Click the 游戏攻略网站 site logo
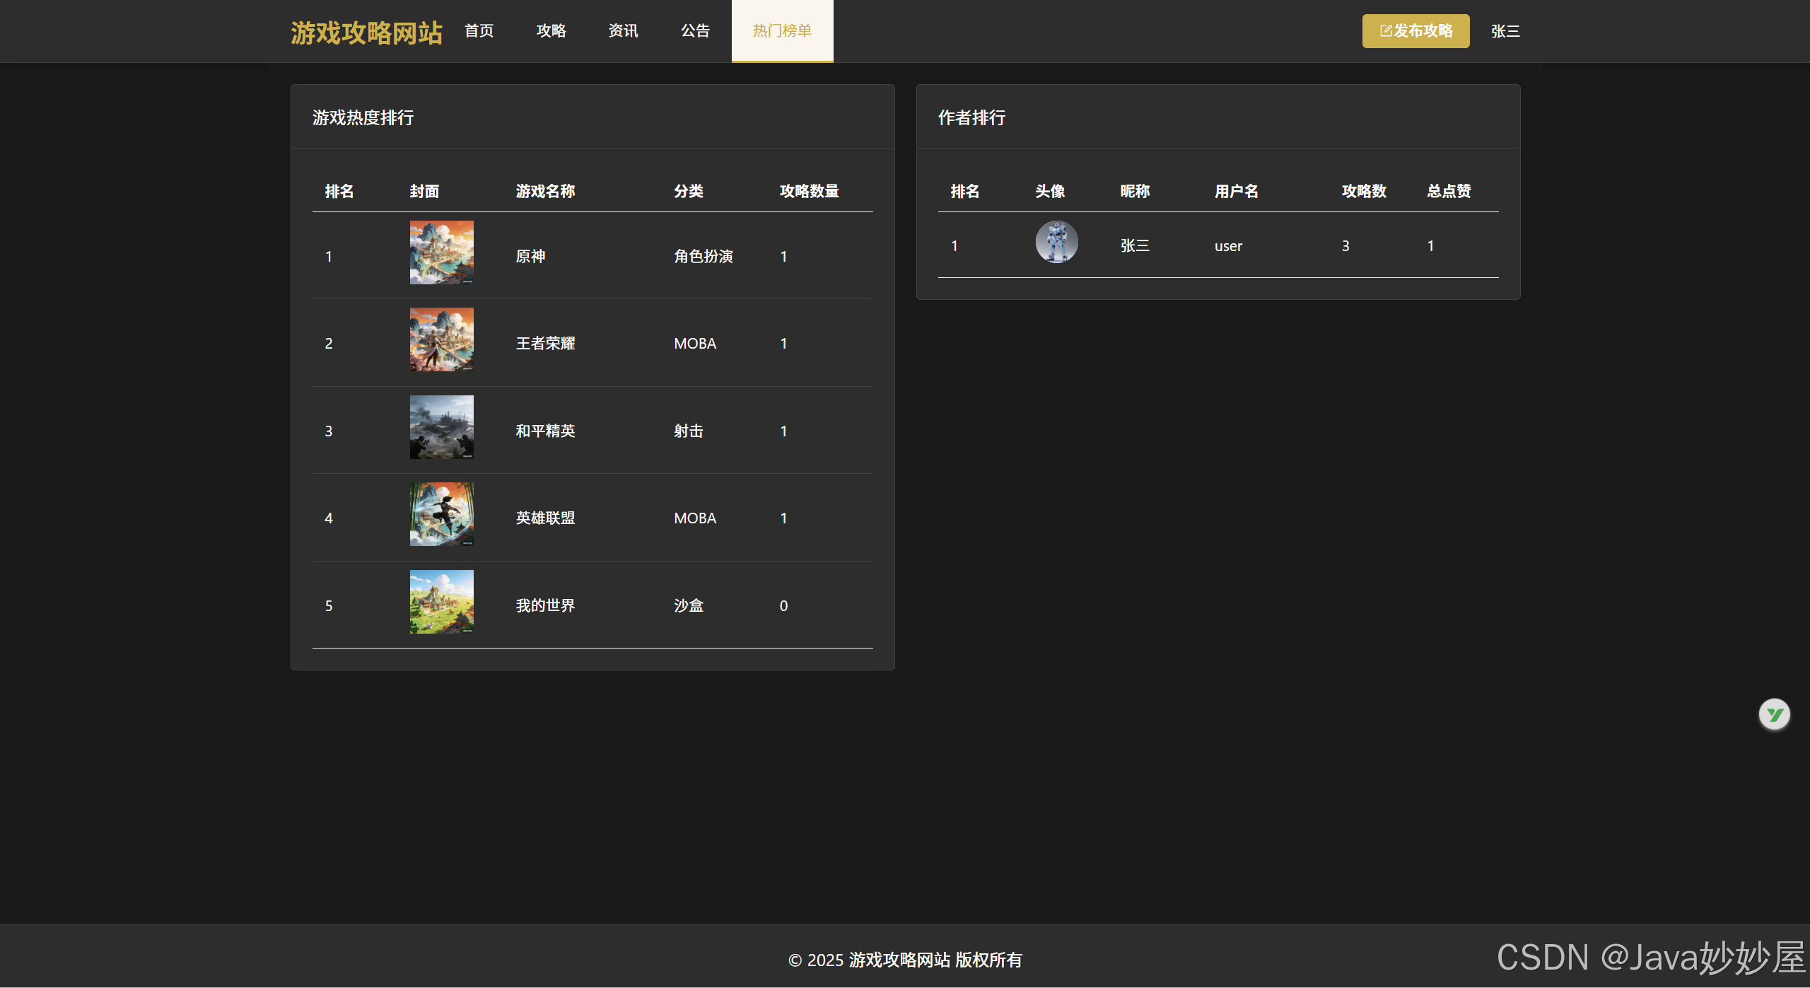Viewport: 1810px width, 988px height. point(366,33)
